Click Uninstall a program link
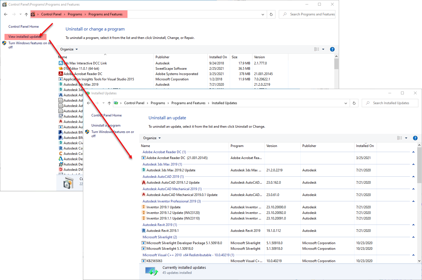The width and height of the screenshot is (422, 280). click(106, 125)
